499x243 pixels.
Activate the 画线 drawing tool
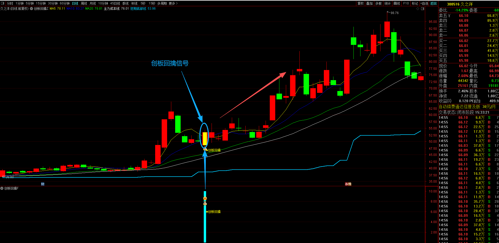coord(397,3)
